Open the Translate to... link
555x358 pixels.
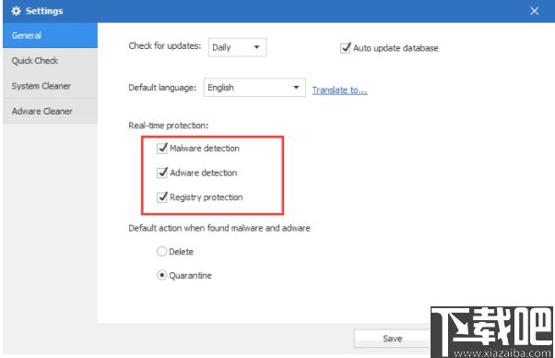click(x=340, y=90)
